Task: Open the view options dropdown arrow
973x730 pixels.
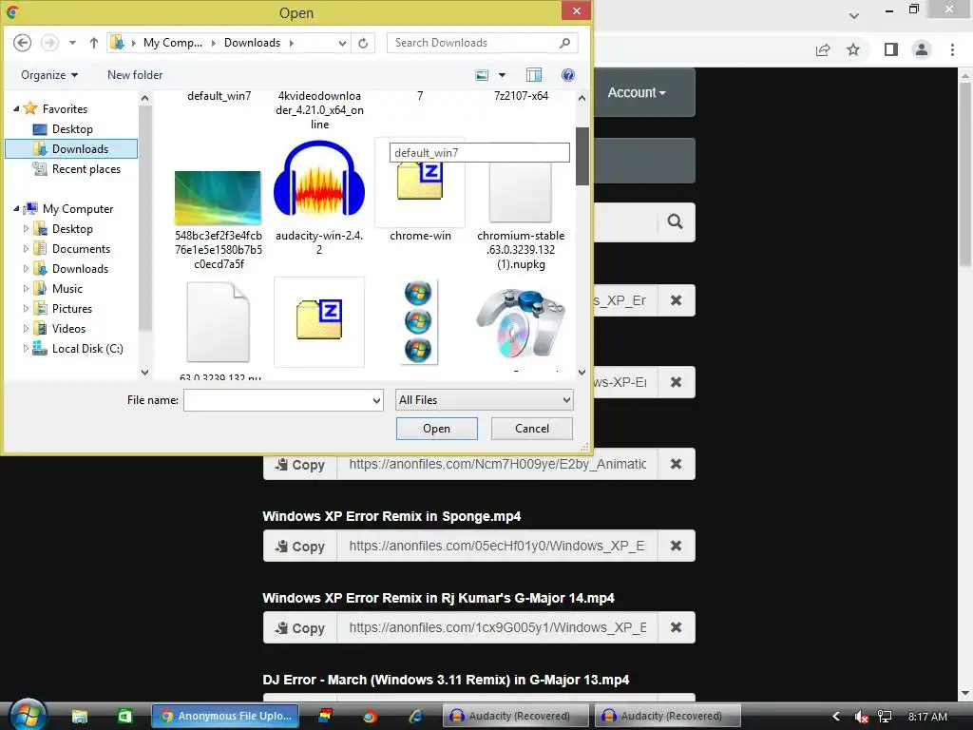Action: click(502, 75)
